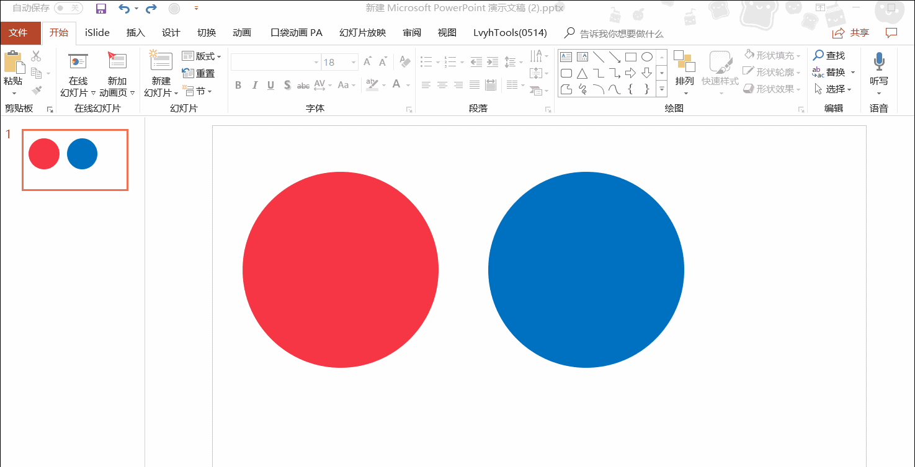Open the Layout (版式) dropdown
This screenshot has height=467, width=915.
(202, 56)
